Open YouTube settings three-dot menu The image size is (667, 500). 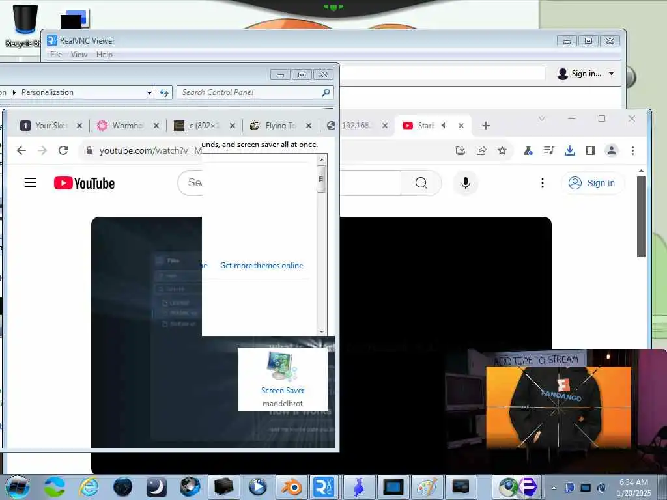point(543,183)
